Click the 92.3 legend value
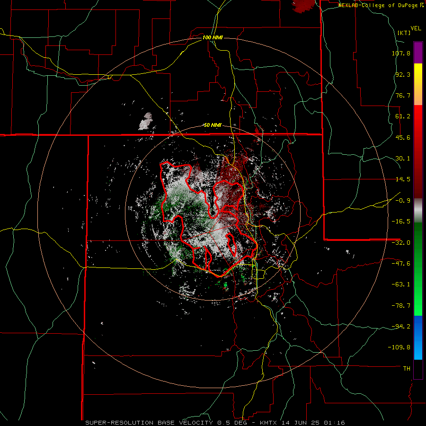 403,74
